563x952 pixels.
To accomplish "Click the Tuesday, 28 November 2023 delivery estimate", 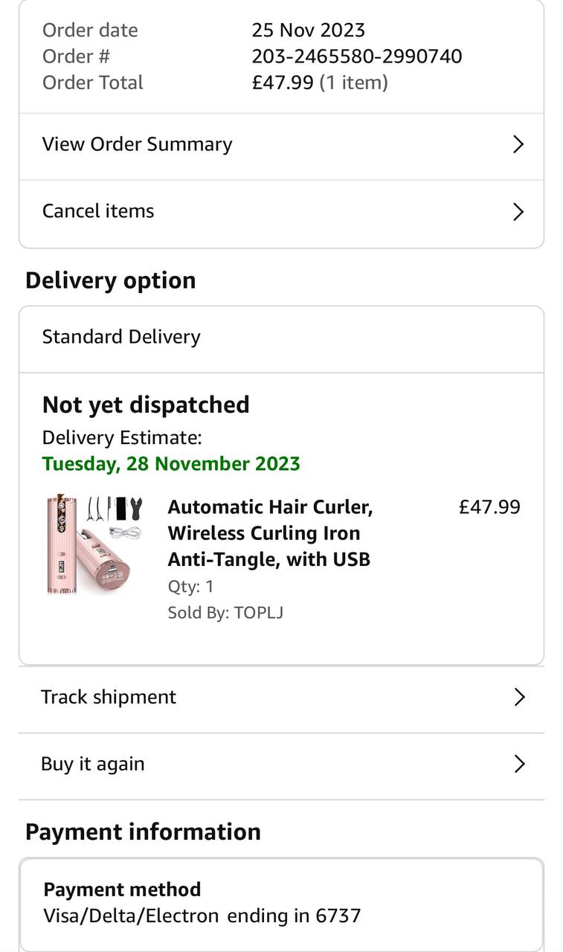I will [171, 463].
